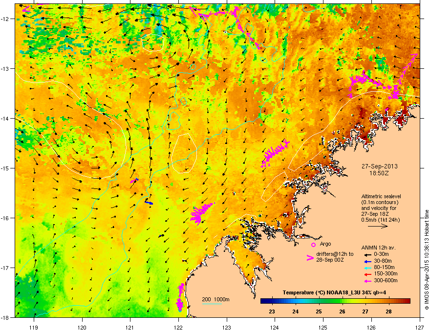Click the '(0.1m contours)' caption line

(x=380, y=203)
